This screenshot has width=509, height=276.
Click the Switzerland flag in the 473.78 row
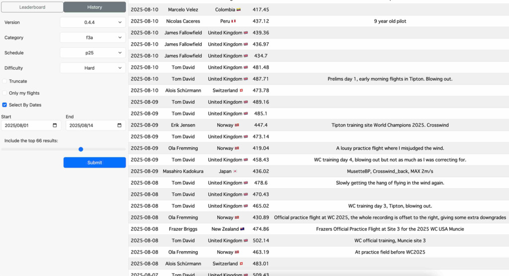point(241,91)
